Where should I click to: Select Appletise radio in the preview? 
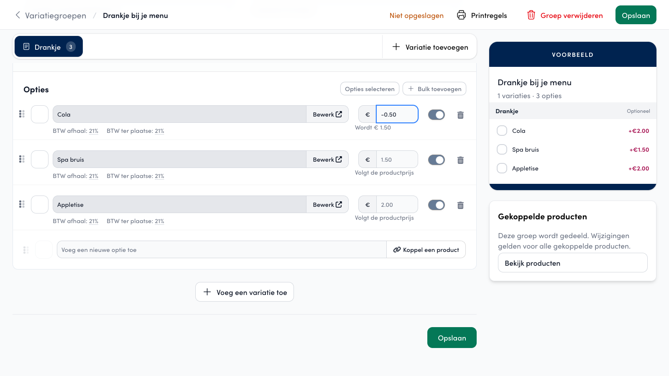(x=502, y=168)
